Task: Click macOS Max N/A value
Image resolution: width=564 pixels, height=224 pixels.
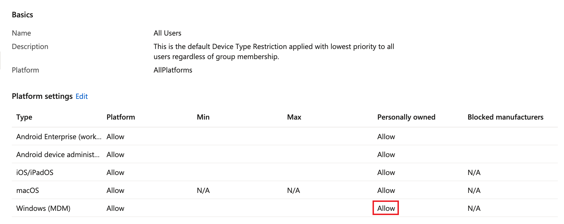Action: tap(293, 190)
